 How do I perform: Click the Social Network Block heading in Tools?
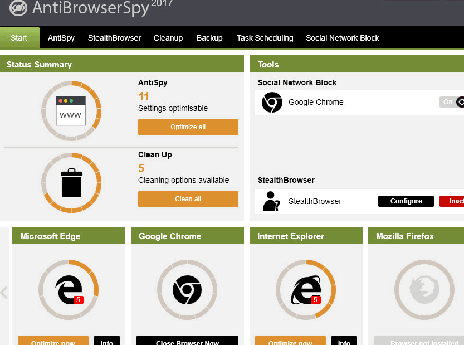[x=297, y=82]
